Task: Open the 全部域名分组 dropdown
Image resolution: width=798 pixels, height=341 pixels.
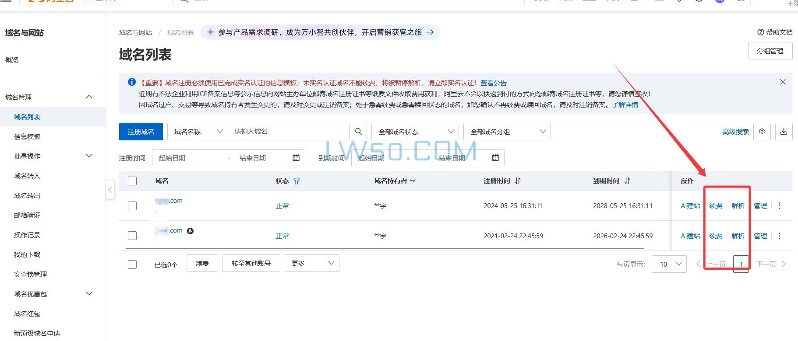Action: click(x=507, y=132)
